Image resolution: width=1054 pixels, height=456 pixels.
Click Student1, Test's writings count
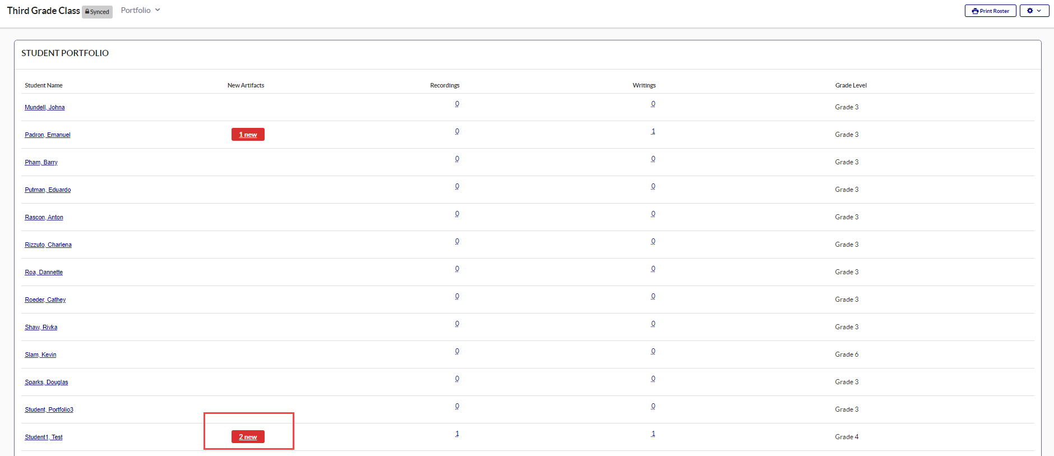[653, 434]
